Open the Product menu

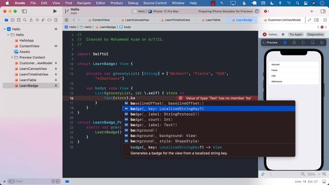[117, 3]
